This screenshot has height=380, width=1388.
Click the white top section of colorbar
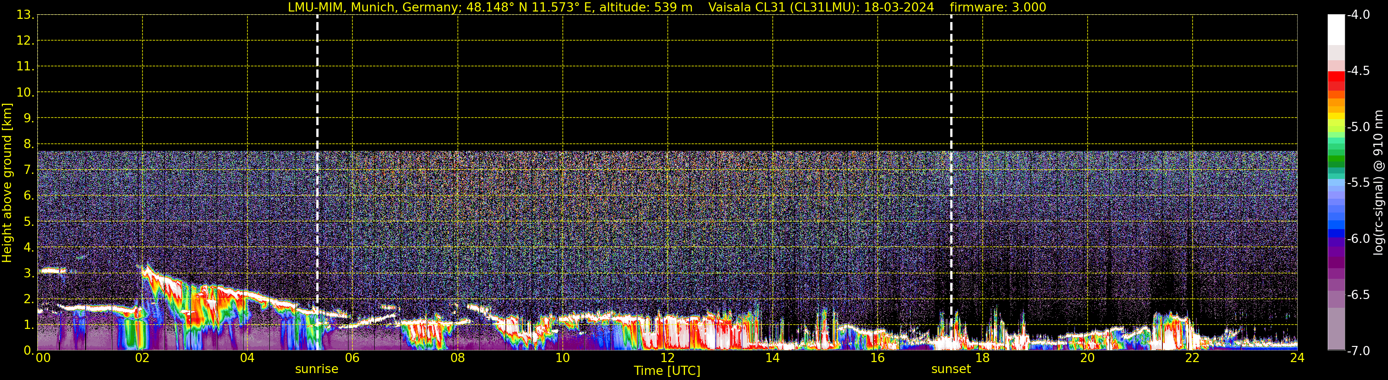[1336, 29]
